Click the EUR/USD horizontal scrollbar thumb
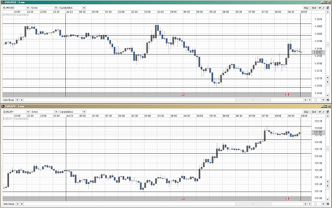 (253, 100)
